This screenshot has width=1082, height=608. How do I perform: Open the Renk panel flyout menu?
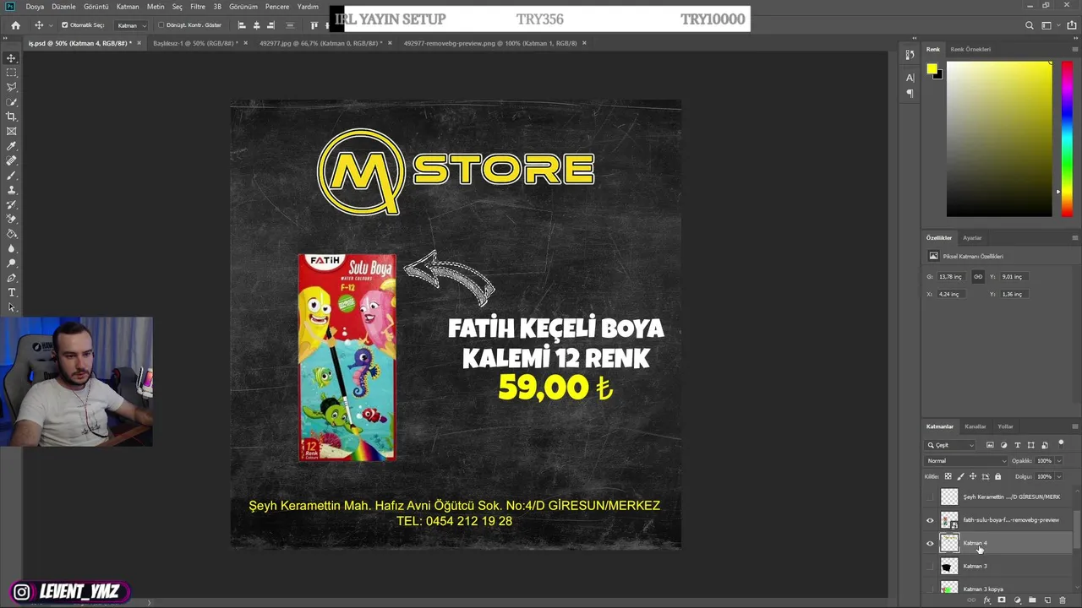1074,49
